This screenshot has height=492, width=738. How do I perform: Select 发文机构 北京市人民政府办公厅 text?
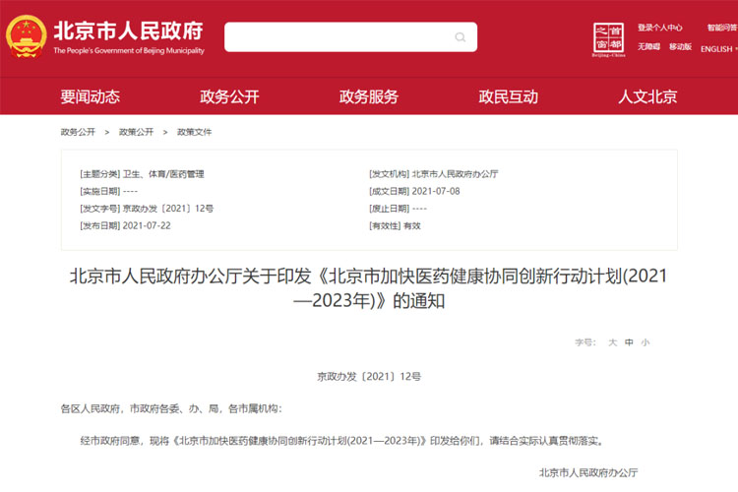[434, 174]
